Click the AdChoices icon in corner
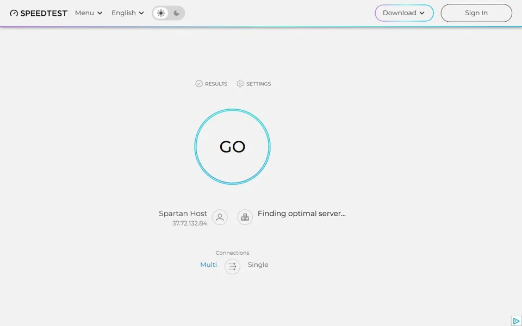 [x=517, y=321]
